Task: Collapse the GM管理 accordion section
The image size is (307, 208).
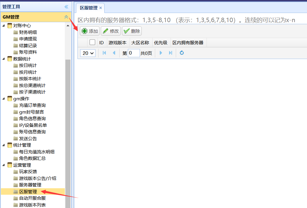Action: coord(66,17)
